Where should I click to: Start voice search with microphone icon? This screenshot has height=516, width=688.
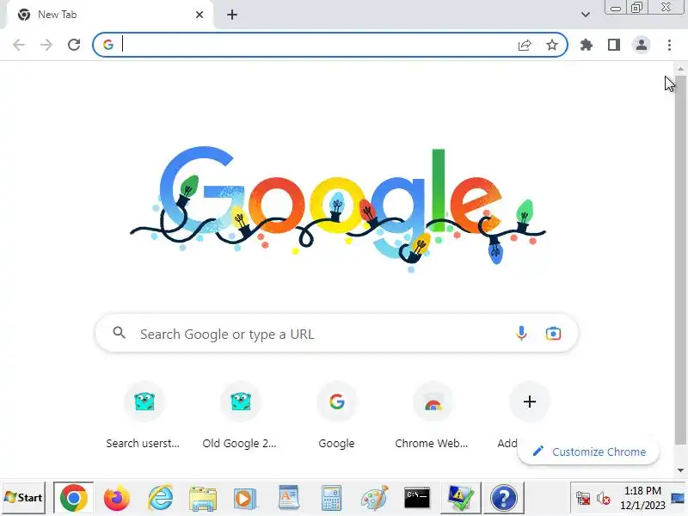point(521,334)
